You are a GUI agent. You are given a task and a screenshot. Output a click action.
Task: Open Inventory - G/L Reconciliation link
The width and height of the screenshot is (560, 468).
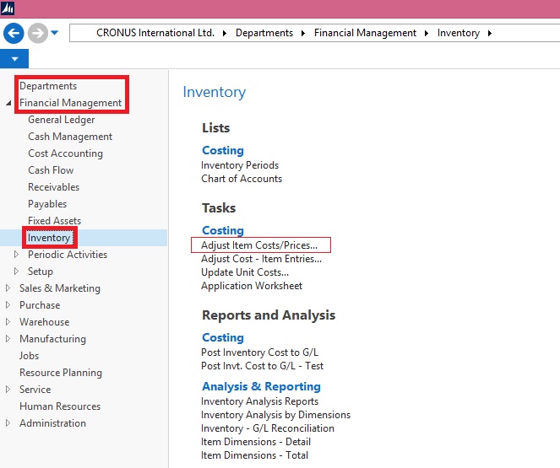point(267,428)
